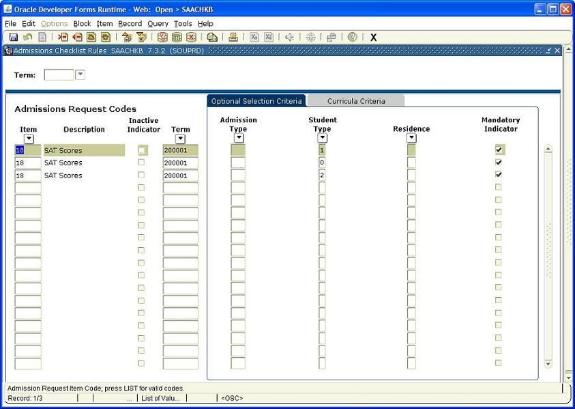The image size is (575, 409).
Task: Uncheck Mandatory Indicator for Student Type 0 row
Action: coord(499,162)
